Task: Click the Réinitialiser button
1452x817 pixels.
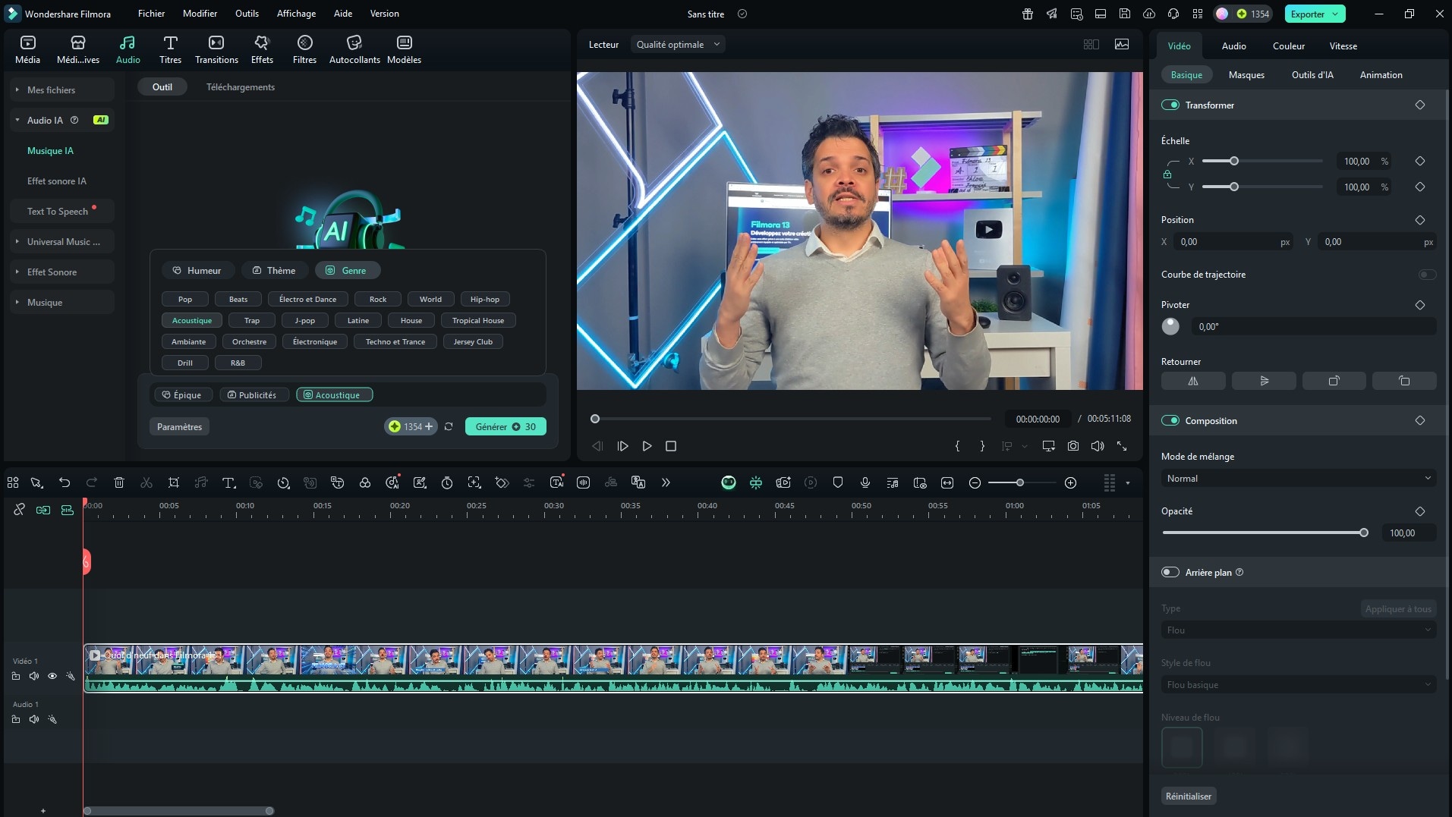Action: [1189, 796]
